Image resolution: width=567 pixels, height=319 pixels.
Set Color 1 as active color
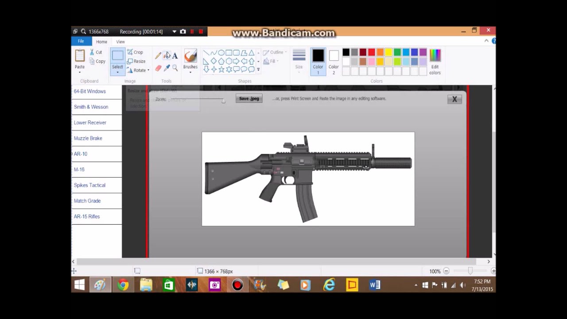click(x=318, y=62)
